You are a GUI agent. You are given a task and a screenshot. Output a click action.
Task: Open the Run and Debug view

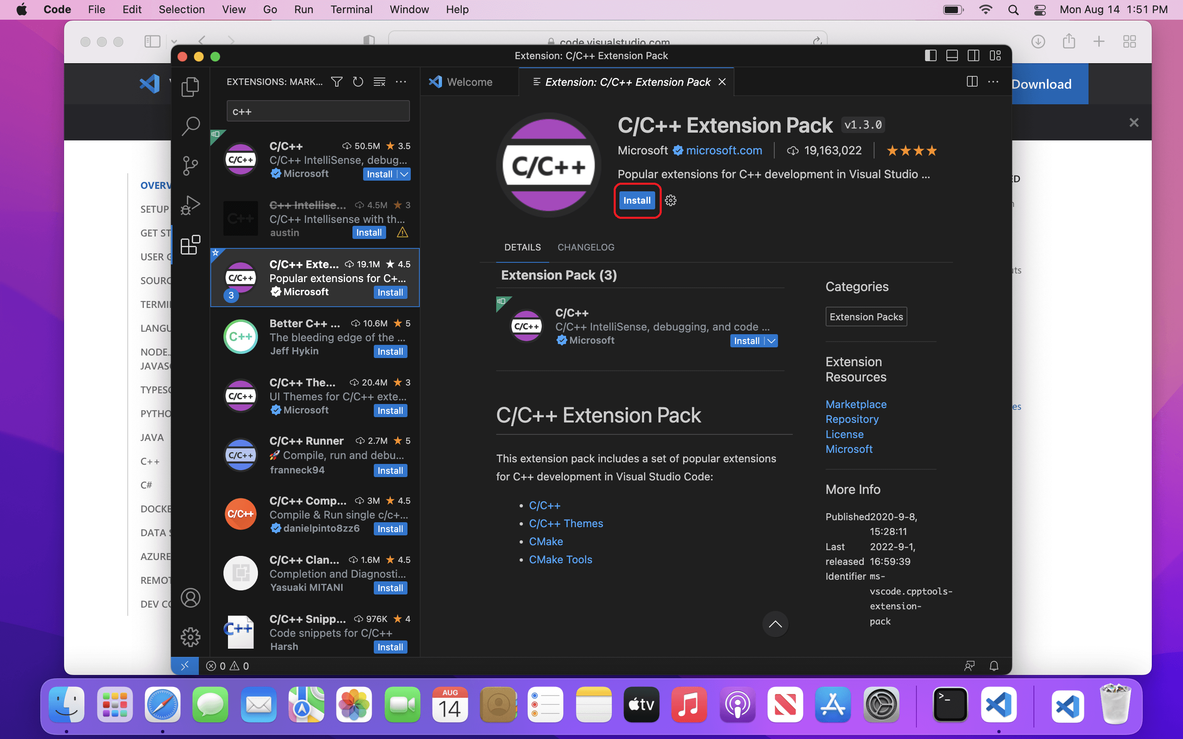190,205
